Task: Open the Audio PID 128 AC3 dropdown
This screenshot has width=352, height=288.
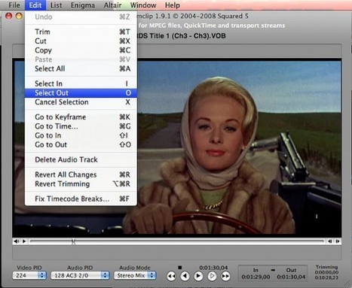Action: point(80,275)
